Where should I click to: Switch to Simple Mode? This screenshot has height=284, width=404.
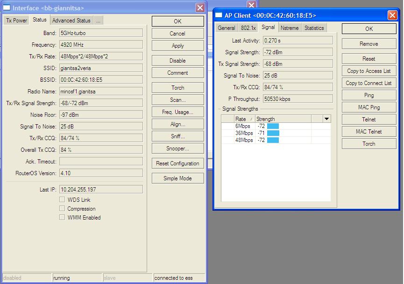click(178, 178)
